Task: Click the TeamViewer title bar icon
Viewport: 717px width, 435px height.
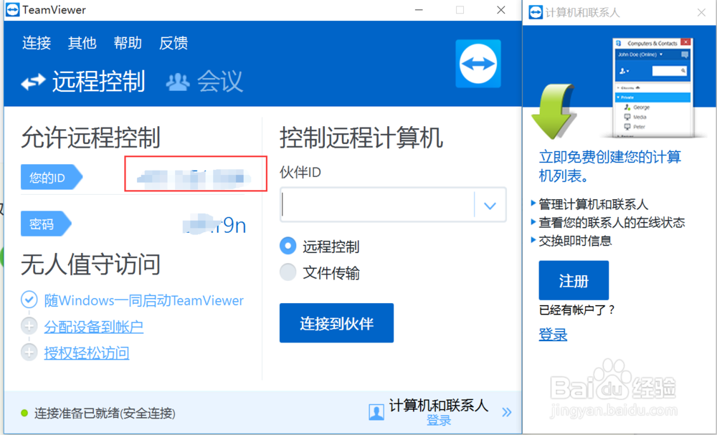Action: [13, 9]
